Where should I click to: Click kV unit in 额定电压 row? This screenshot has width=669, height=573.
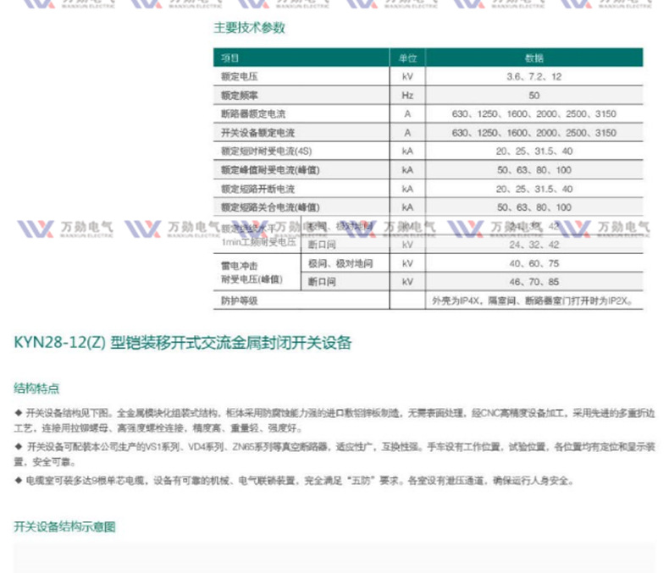pyautogui.click(x=407, y=77)
